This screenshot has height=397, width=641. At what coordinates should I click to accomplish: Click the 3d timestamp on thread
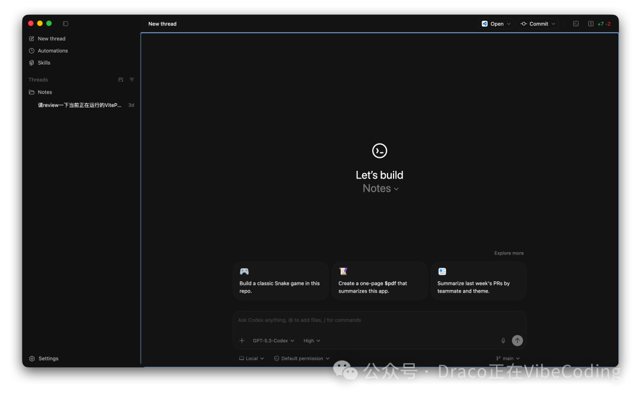(x=131, y=105)
